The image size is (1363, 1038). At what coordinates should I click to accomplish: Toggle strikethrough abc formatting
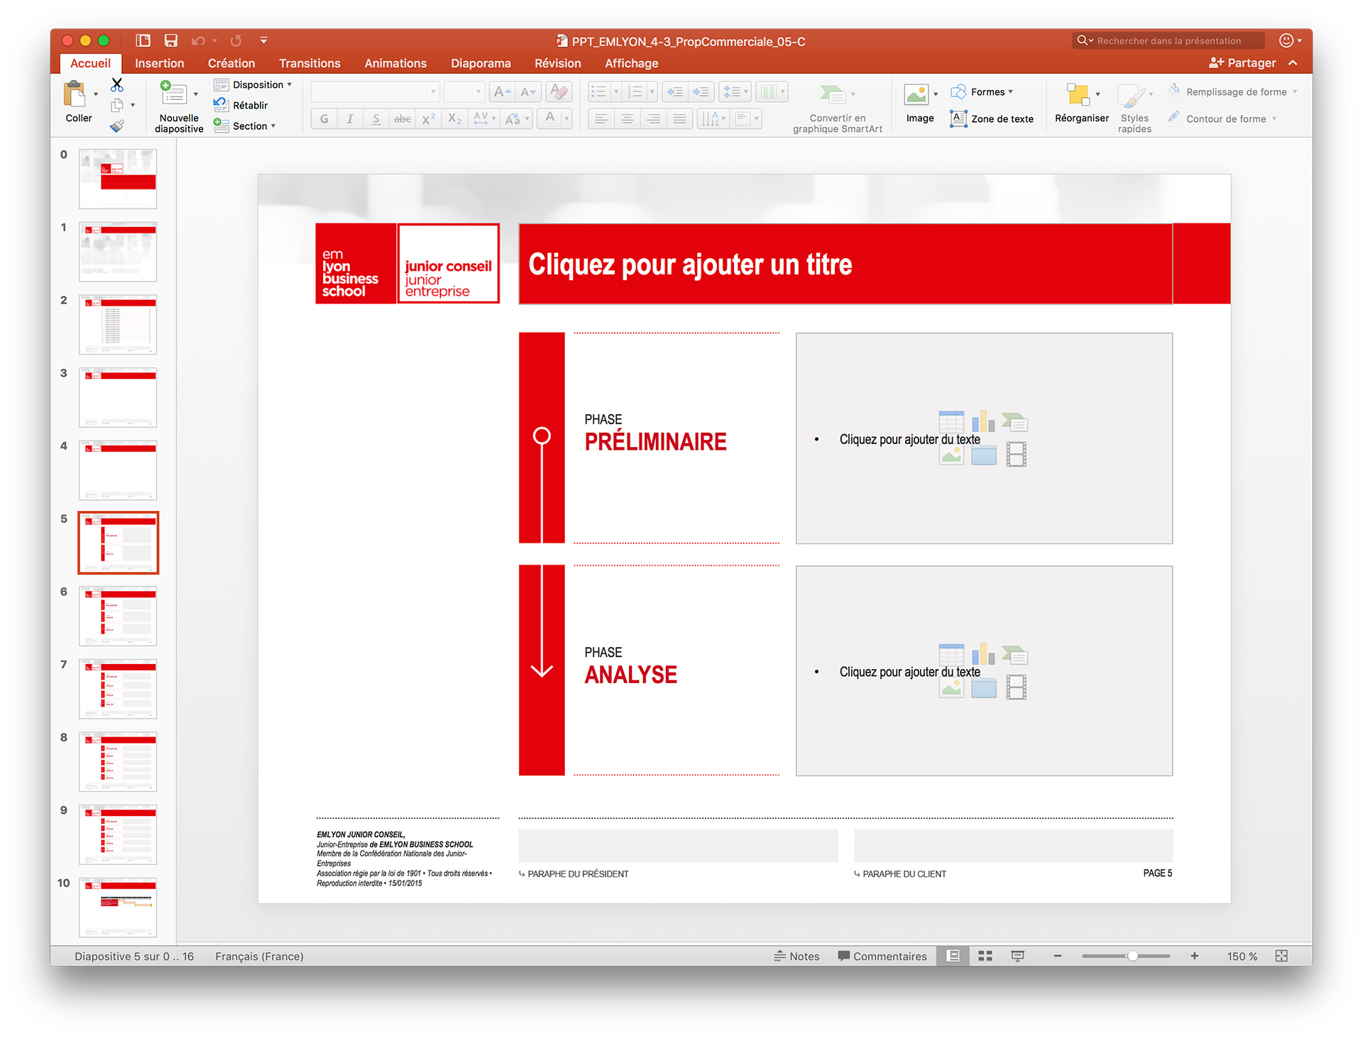pos(403,118)
